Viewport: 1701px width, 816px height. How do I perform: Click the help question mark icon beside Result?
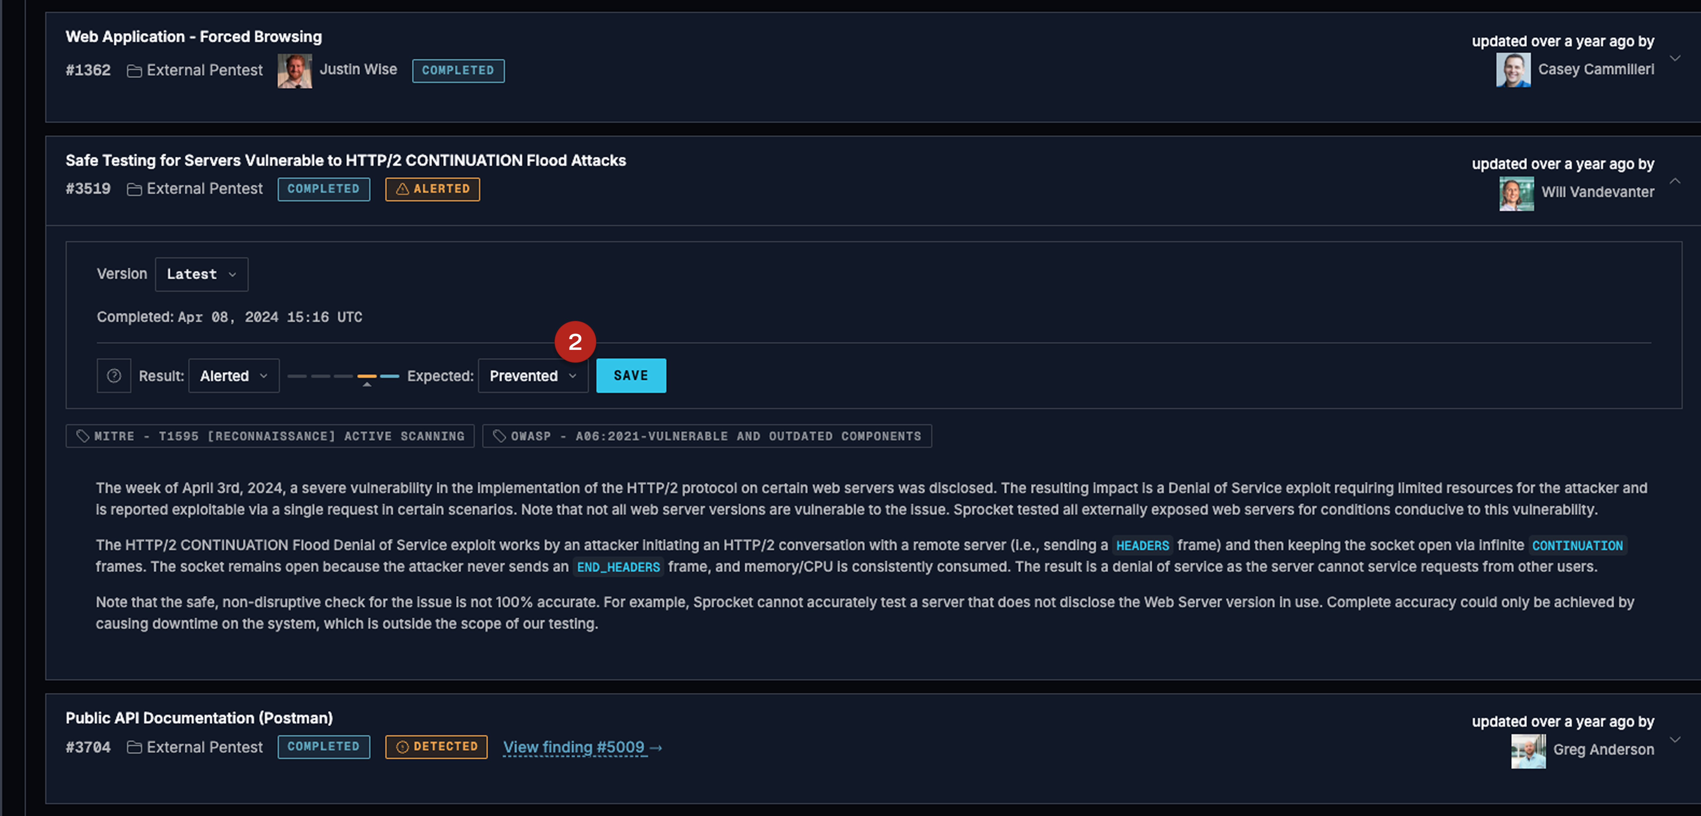click(x=114, y=376)
